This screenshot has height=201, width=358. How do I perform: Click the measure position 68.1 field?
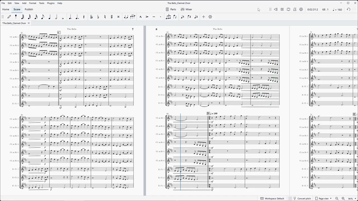(x=325, y=9)
